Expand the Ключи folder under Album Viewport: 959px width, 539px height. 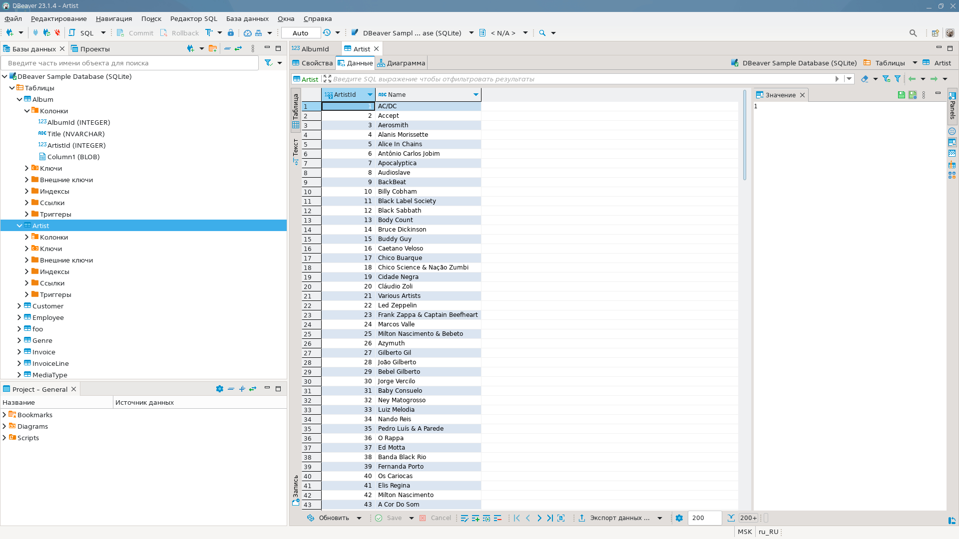(27, 168)
